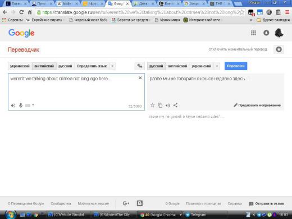The width and height of the screenshot is (292, 219).
Task: Clear source text with the X
Action: click(x=140, y=78)
